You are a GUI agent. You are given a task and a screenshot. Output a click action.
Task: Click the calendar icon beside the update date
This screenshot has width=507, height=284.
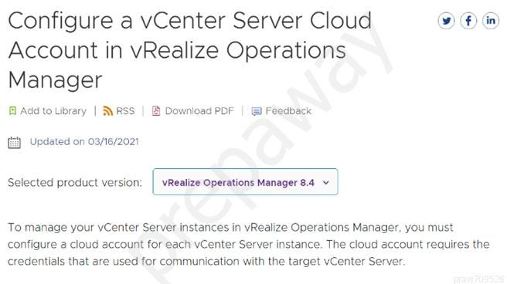click(14, 142)
